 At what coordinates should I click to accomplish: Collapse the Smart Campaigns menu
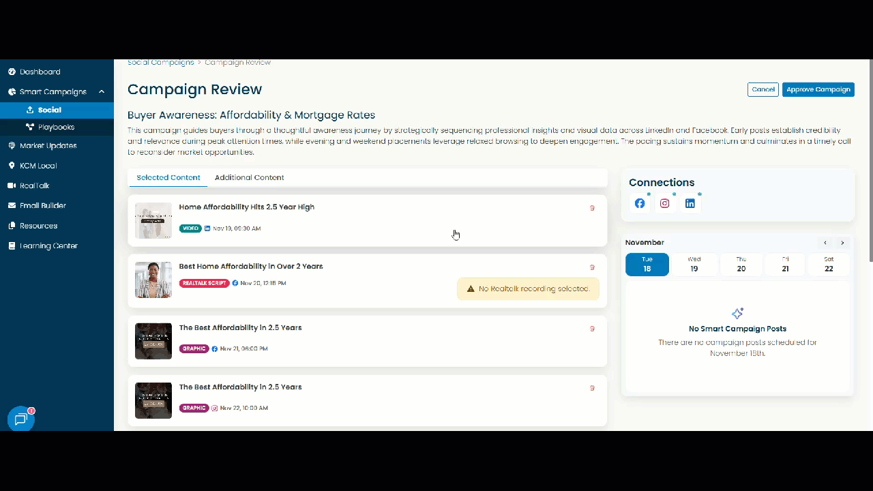coord(102,91)
